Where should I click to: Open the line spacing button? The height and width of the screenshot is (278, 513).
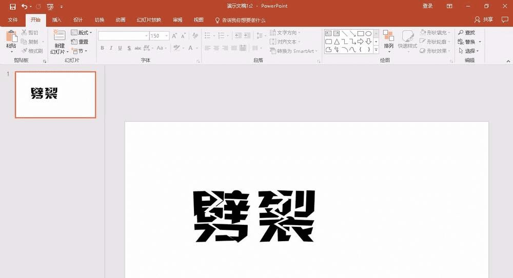[x=260, y=36]
